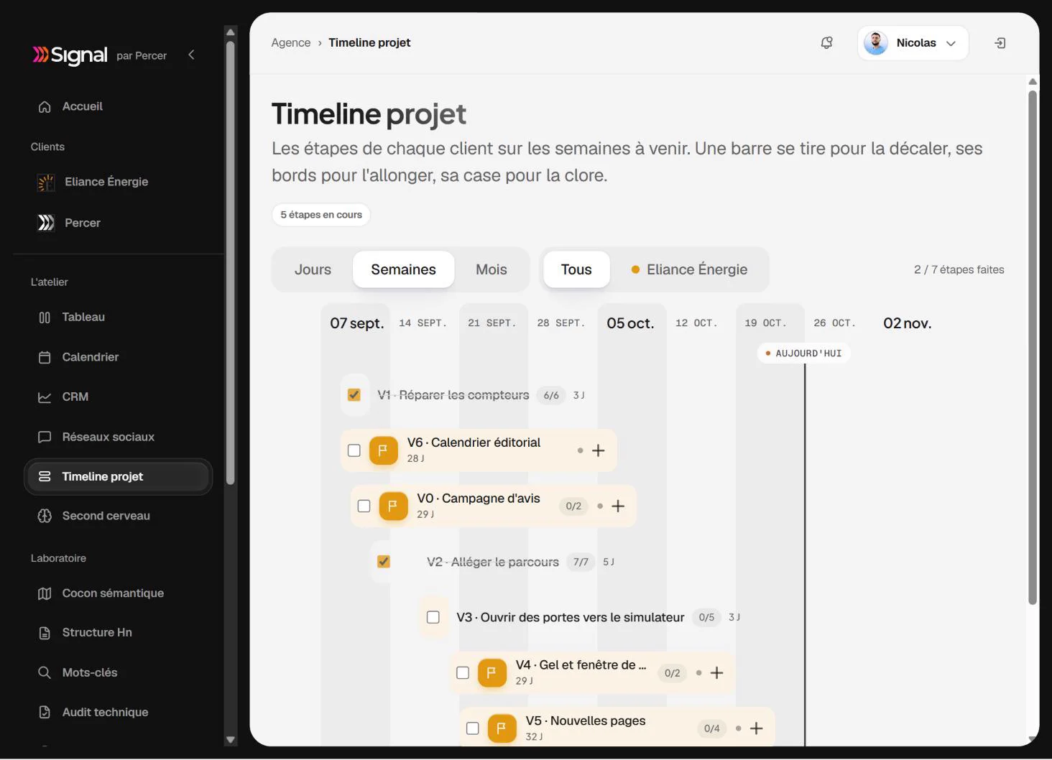Open the Cocon sémantique map icon

pos(45,593)
